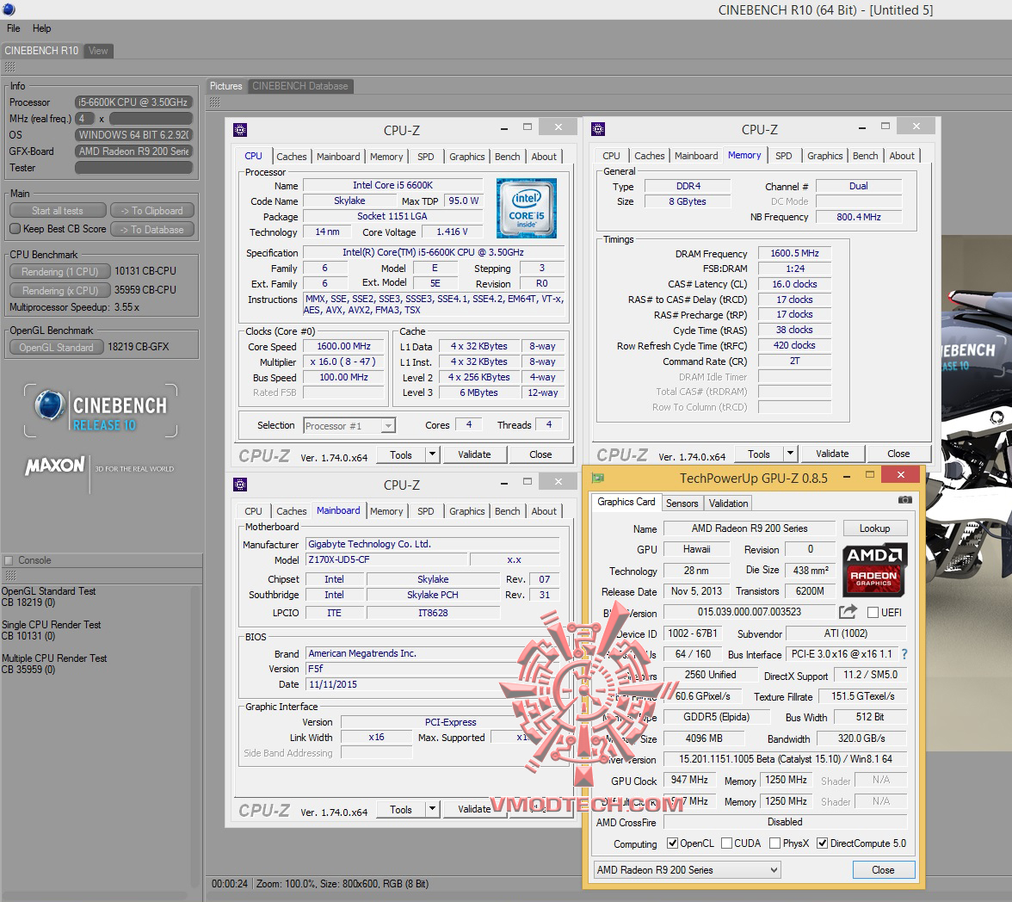
Task: Open Graphics tab in CPU-Z Mainboard window
Action: (466, 510)
